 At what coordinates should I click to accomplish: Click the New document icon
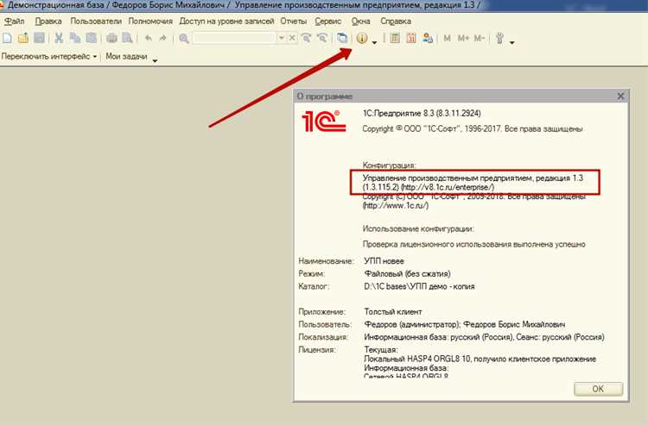(7, 38)
